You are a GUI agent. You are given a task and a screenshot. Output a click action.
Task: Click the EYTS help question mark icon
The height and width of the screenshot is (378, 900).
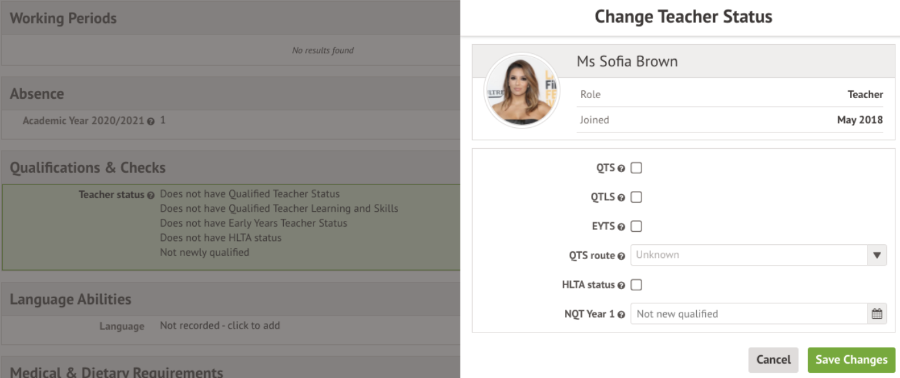coord(621,227)
